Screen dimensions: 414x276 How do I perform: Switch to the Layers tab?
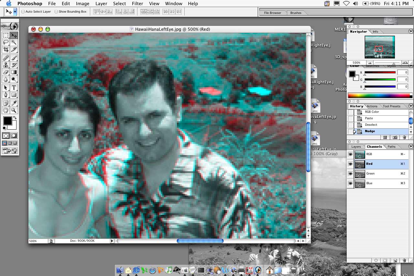pyautogui.click(x=356, y=147)
